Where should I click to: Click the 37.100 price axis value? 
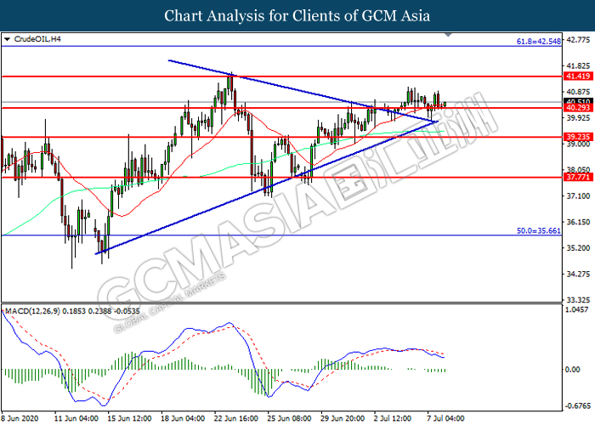pyautogui.click(x=578, y=196)
